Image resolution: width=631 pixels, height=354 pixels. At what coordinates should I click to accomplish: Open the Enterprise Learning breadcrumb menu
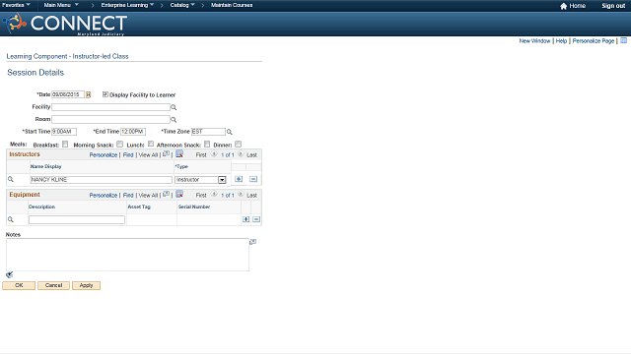click(x=127, y=5)
